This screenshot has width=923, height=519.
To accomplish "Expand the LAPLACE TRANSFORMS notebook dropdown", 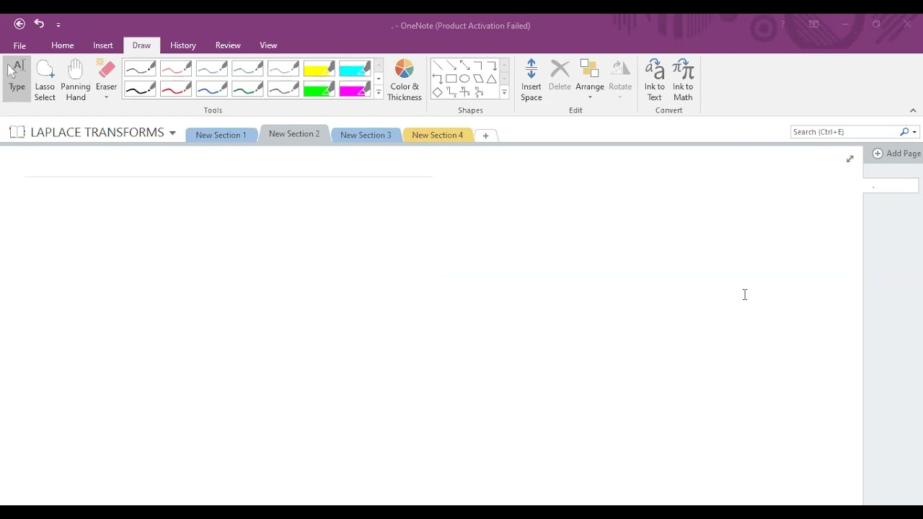I will [172, 133].
